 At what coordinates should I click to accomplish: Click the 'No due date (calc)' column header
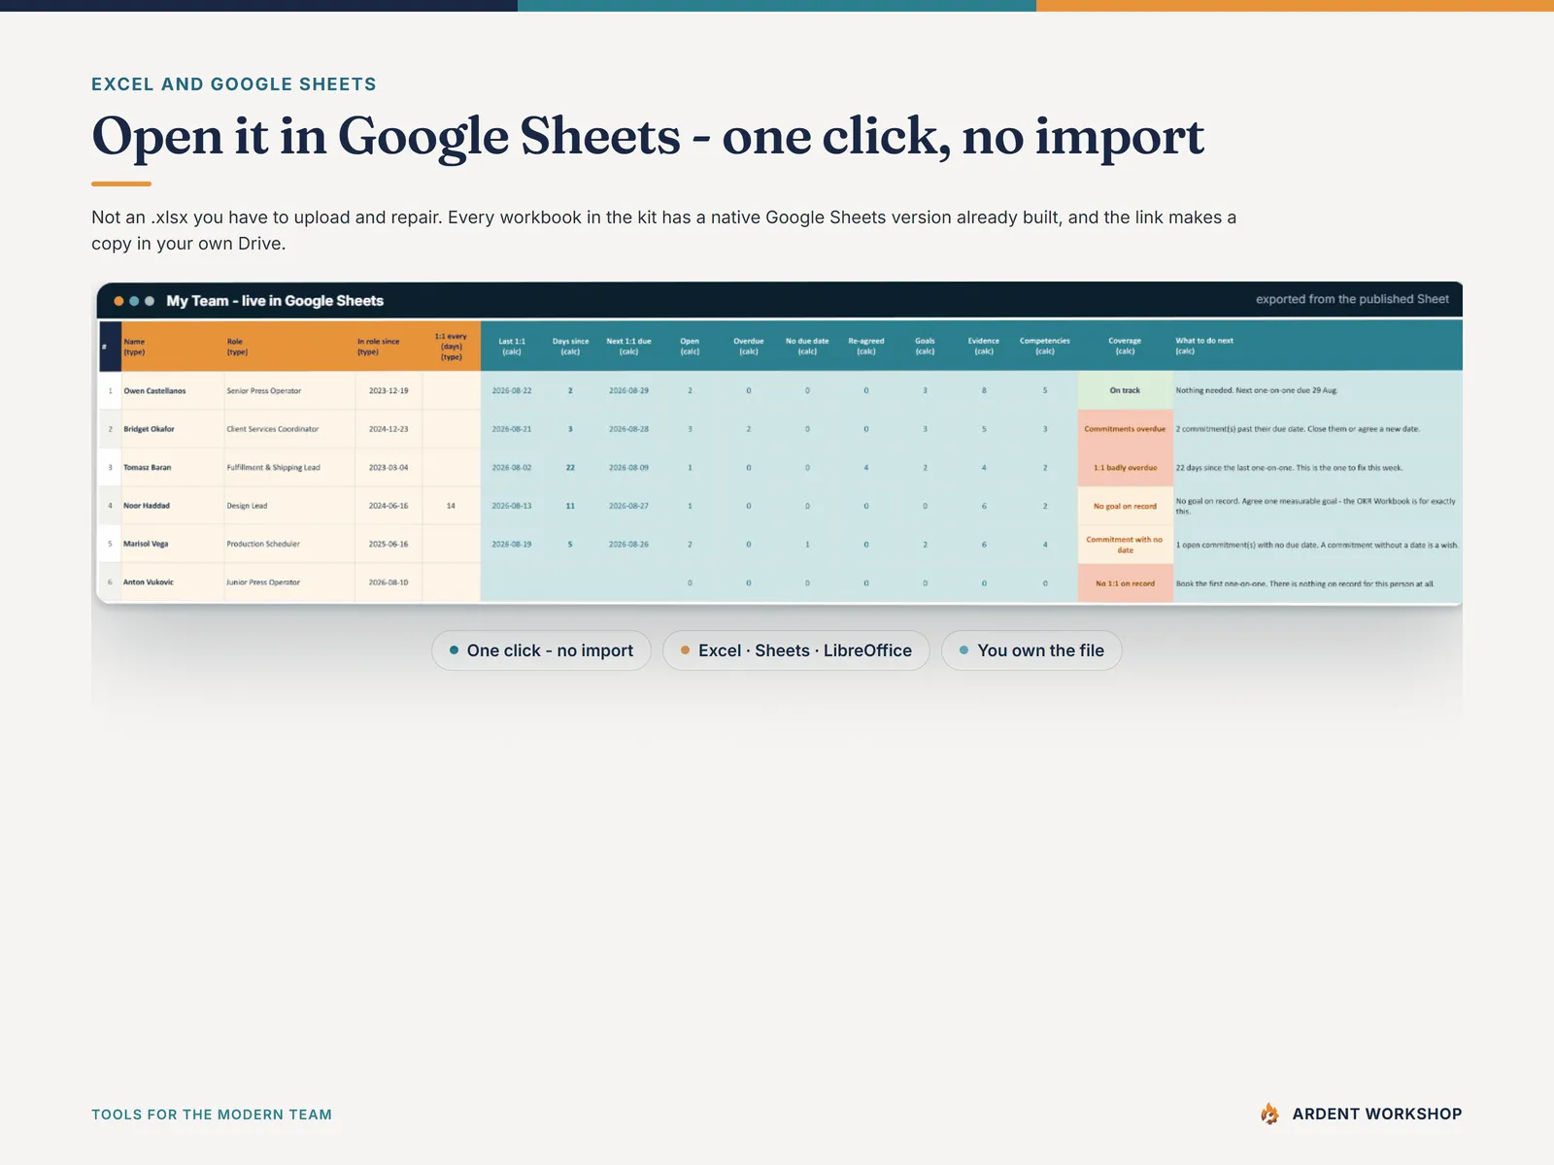(807, 347)
